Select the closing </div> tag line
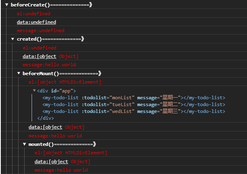The height and width of the screenshot is (174, 247). click(x=45, y=118)
